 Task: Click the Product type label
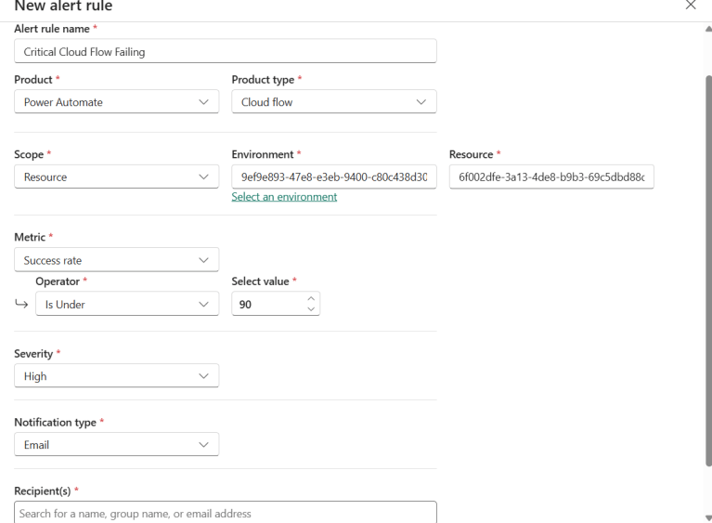click(263, 80)
